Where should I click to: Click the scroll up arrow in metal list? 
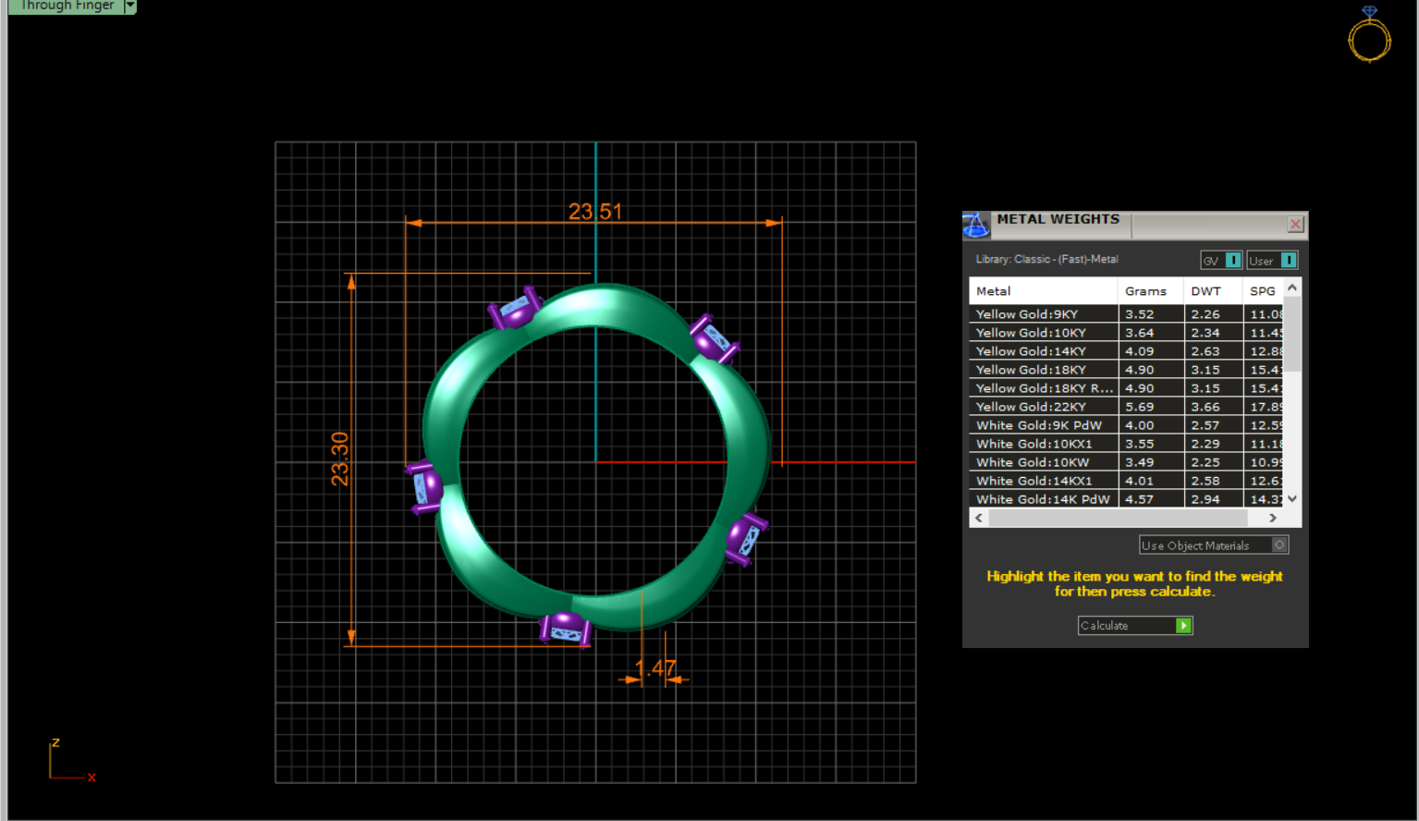click(x=1292, y=288)
